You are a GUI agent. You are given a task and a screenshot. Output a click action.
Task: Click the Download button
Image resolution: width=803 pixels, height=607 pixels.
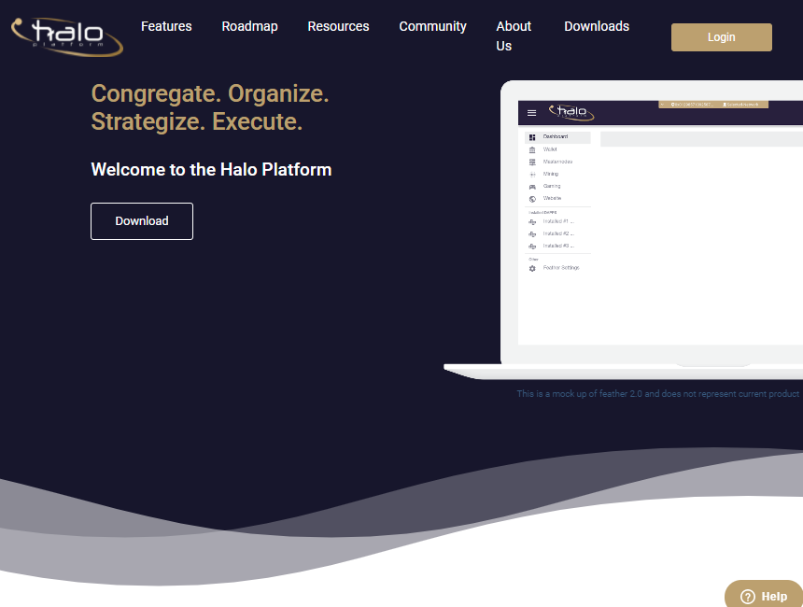click(141, 221)
